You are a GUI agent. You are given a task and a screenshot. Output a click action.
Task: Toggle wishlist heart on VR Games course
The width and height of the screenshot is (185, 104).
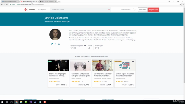click(133, 62)
